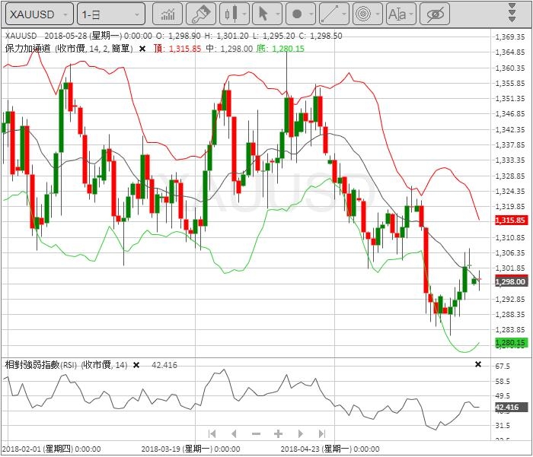Select the Fibonacci circles tool
The height and width of the screenshot is (457, 533).
click(363, 14)
